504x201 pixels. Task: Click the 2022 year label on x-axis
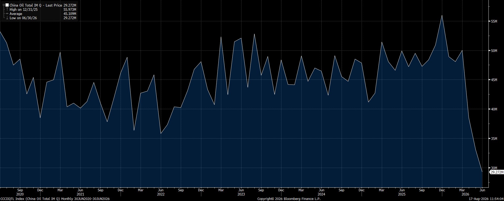[161, 194]
